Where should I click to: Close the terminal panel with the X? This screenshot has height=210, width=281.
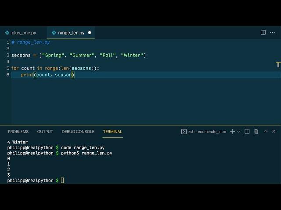[x=274, y=131]
